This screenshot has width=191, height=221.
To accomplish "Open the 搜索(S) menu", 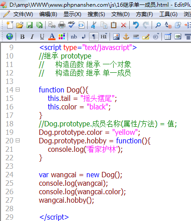I will tap(96, 14).
